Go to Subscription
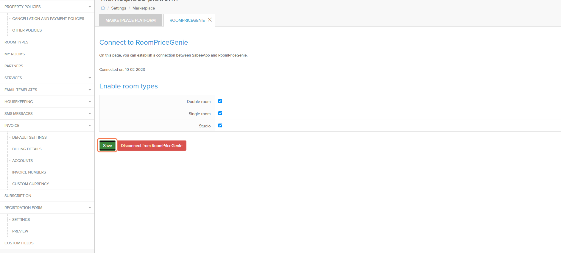561x253 pixels. 18,196
